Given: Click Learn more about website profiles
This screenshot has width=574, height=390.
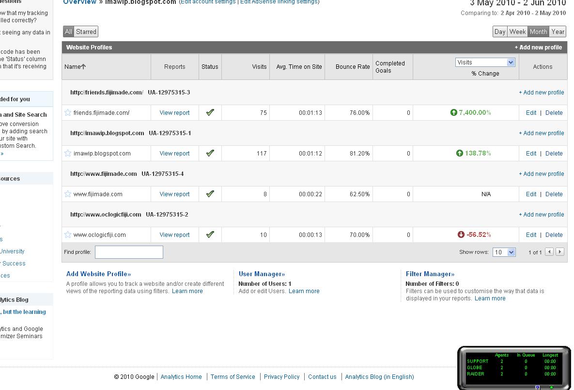Looking at the screenshot, I should [x=187, y=291].
